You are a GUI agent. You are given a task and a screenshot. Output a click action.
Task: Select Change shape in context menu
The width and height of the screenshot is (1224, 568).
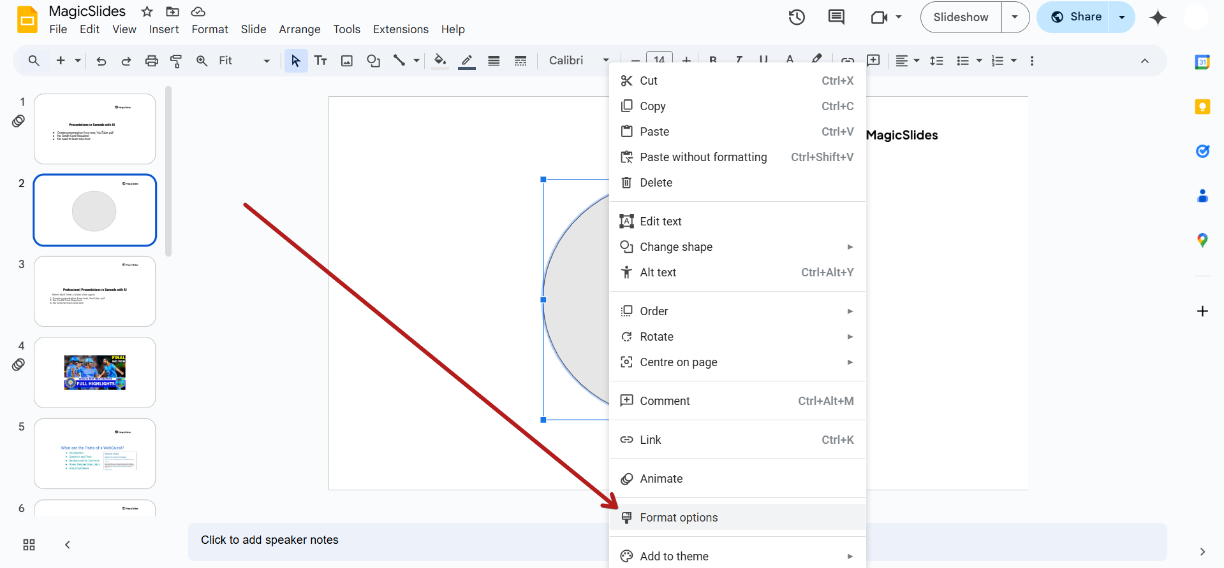tap(737, 247)
